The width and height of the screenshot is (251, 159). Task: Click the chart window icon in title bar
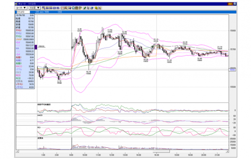(16, 4)
